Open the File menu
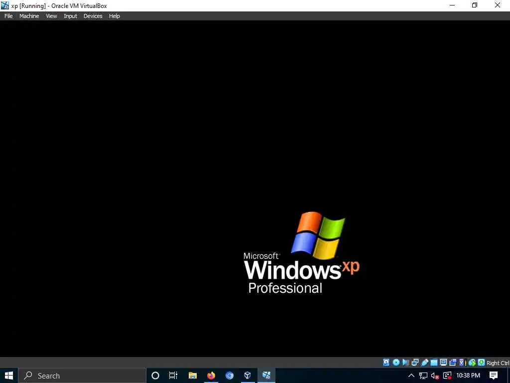510x383 pixels. [x=8, y=16]
